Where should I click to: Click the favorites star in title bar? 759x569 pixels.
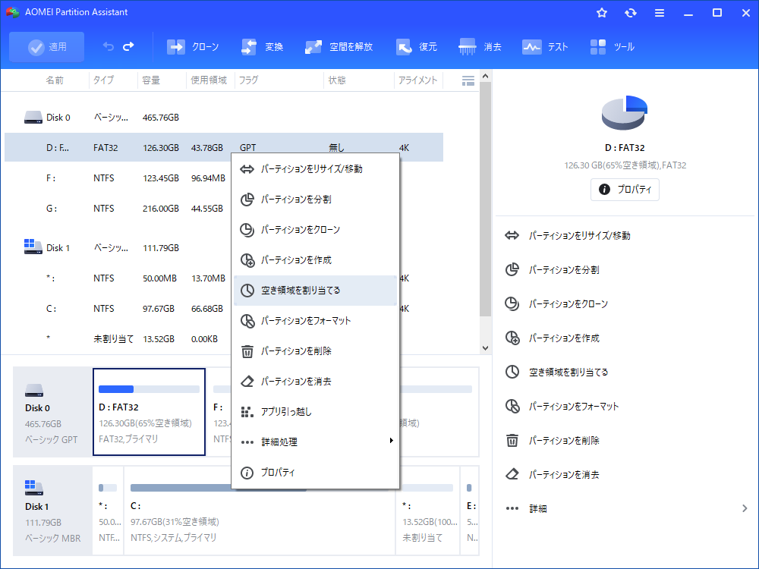point(602,13)
